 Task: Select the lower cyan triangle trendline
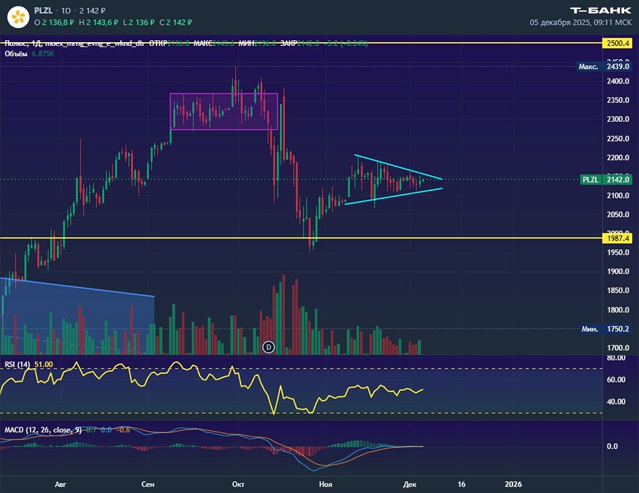coord(393,196)
